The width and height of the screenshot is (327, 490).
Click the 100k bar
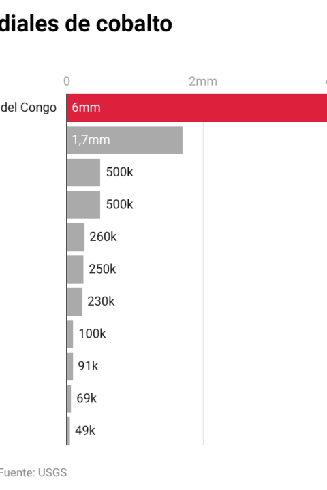pyautogui.click(x=70, y=334)
